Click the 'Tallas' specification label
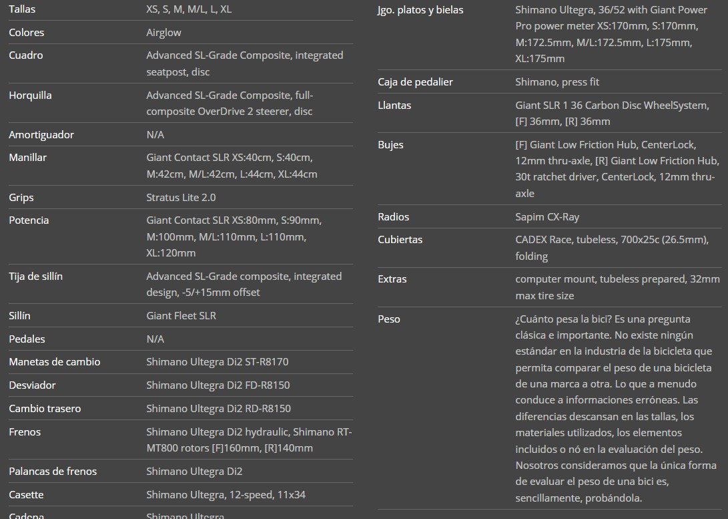The height and width of the screenshot is (519, 728). 22,9
